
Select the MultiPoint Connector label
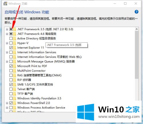(31, 71)
